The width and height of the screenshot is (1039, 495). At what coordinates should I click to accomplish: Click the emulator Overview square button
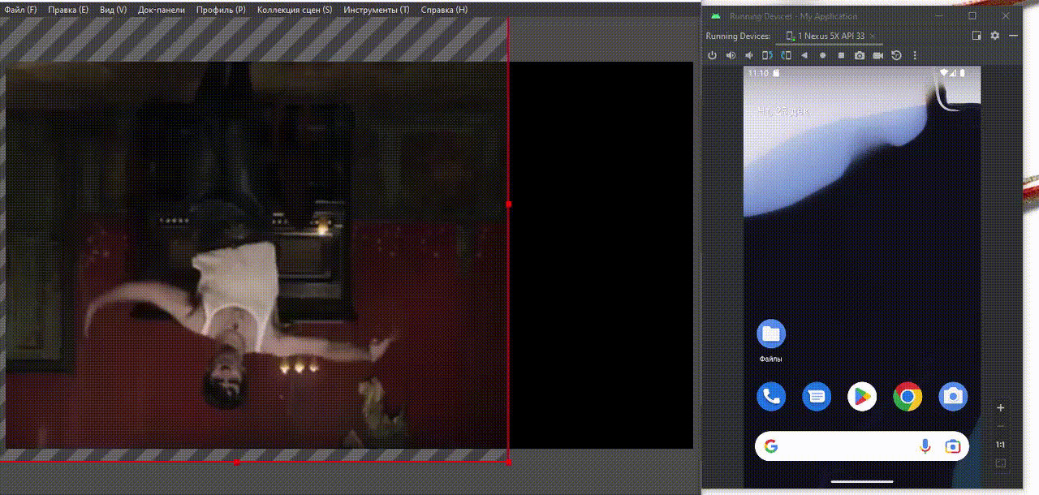[x=841, y=55]
